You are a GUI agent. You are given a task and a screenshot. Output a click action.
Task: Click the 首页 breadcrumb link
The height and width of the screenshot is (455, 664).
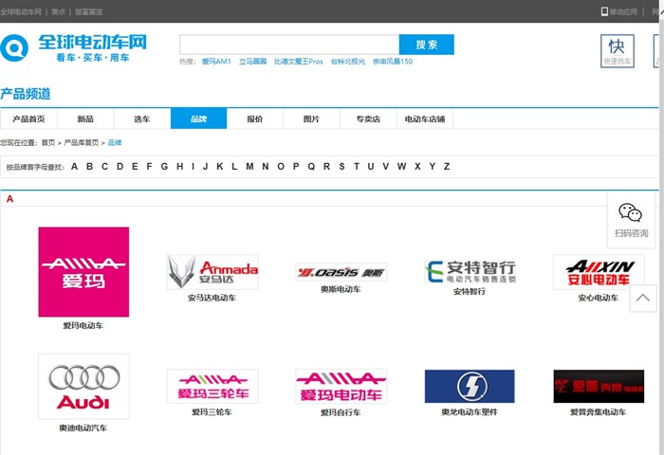[48, 142]
